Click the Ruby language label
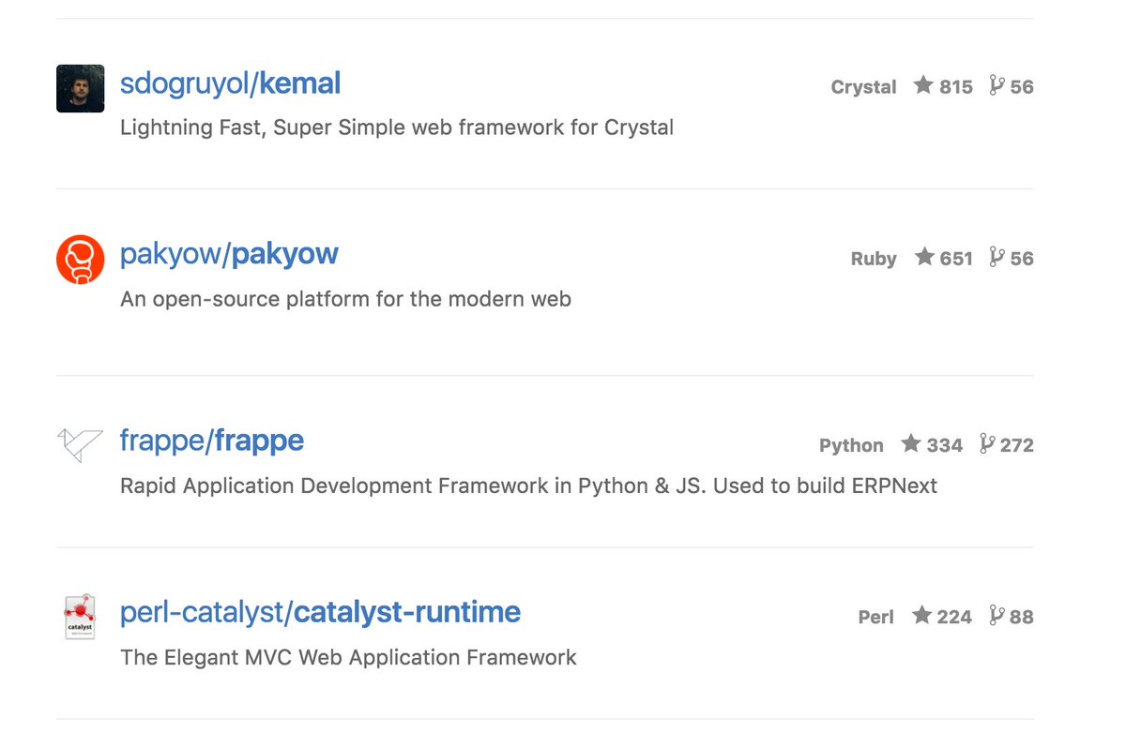The image size is (1126, 732). (874, 259)
